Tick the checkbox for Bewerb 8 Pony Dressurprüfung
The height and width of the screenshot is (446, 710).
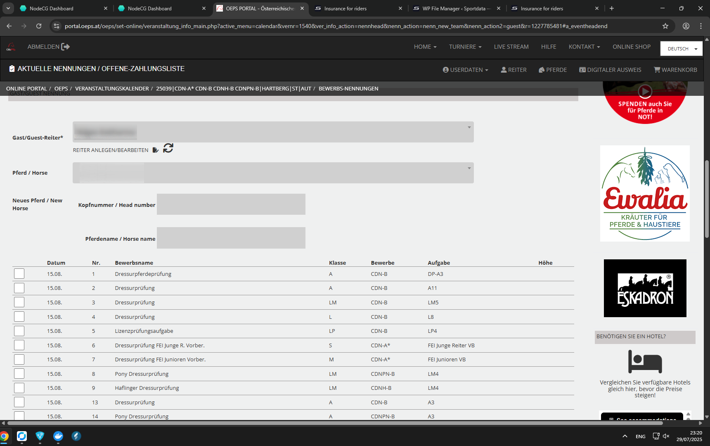(x=19, y=374)
